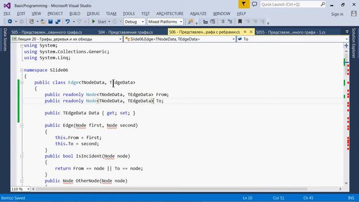The height and width of the screenshot is (202, 359).
Task: Click the Quick Launch magnifier icon
Action: [323, 4]
